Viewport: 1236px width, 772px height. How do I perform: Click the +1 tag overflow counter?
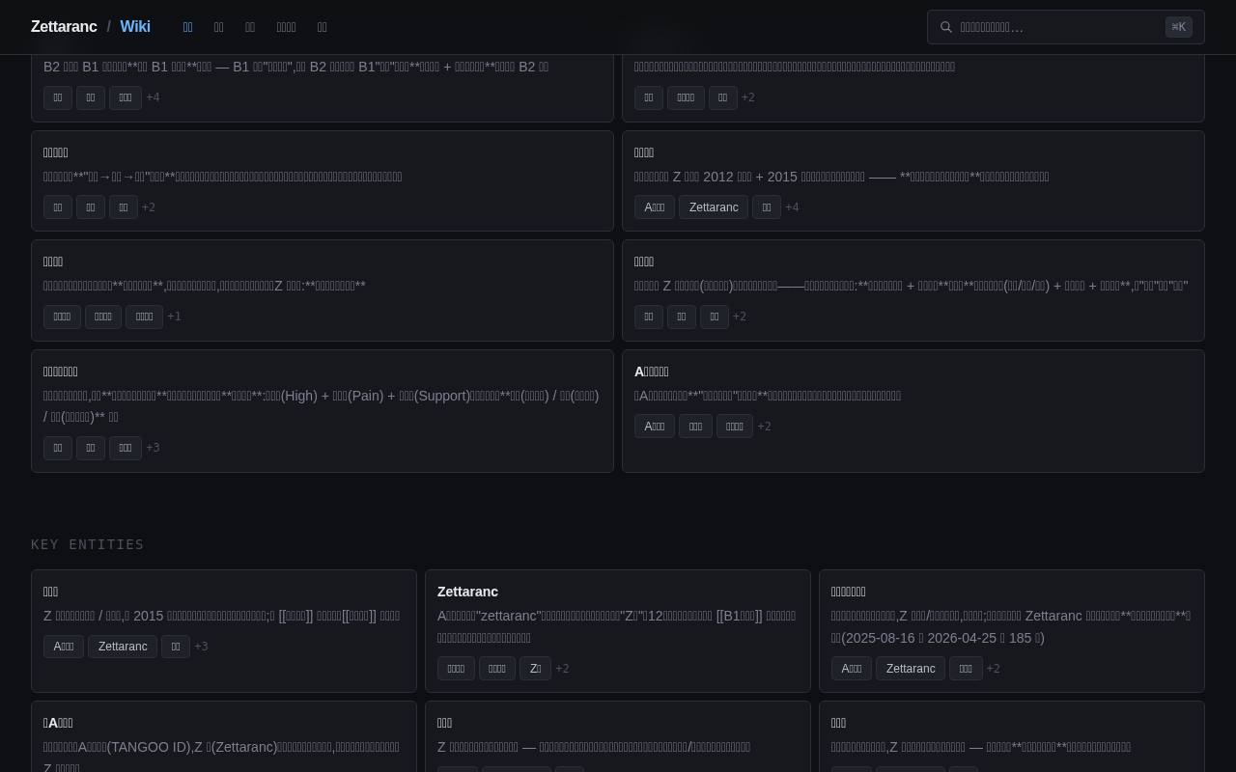coord(174,317)
